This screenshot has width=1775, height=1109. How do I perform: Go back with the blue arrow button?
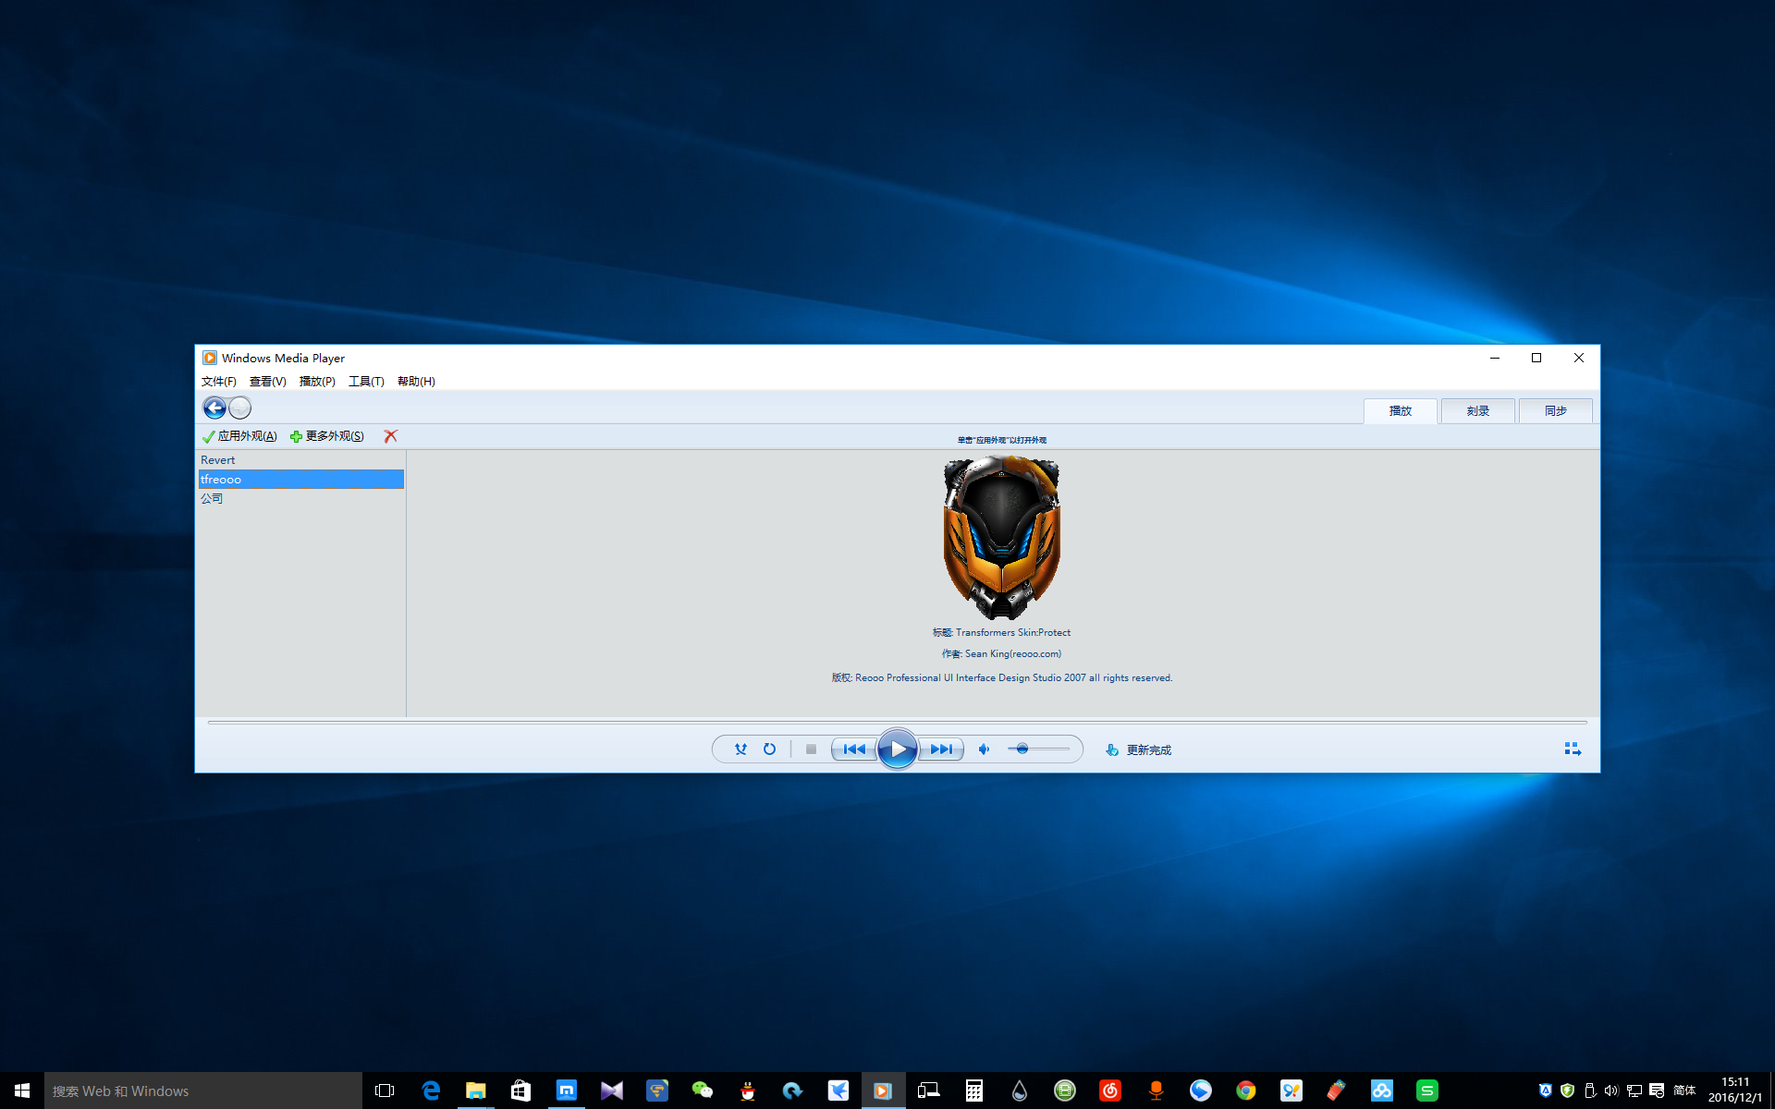pyautogui.click(x=214, y=408)
